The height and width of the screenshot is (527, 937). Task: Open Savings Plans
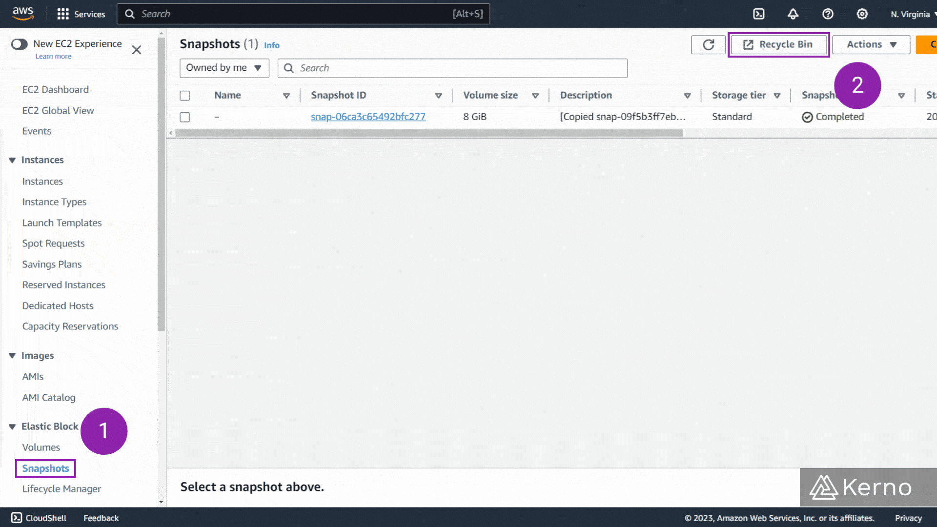click(x=52, y=264)
